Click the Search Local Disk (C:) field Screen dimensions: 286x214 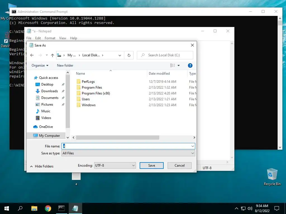tap(165, 55)
